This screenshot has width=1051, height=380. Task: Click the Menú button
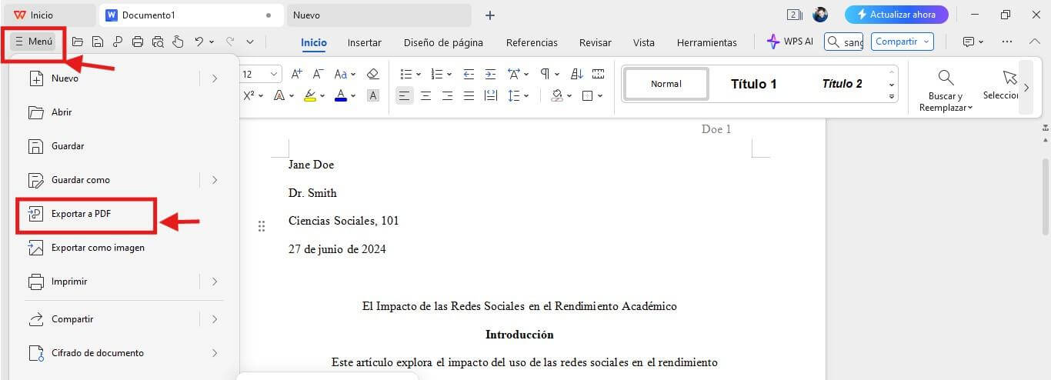click(x=34, y=42)
